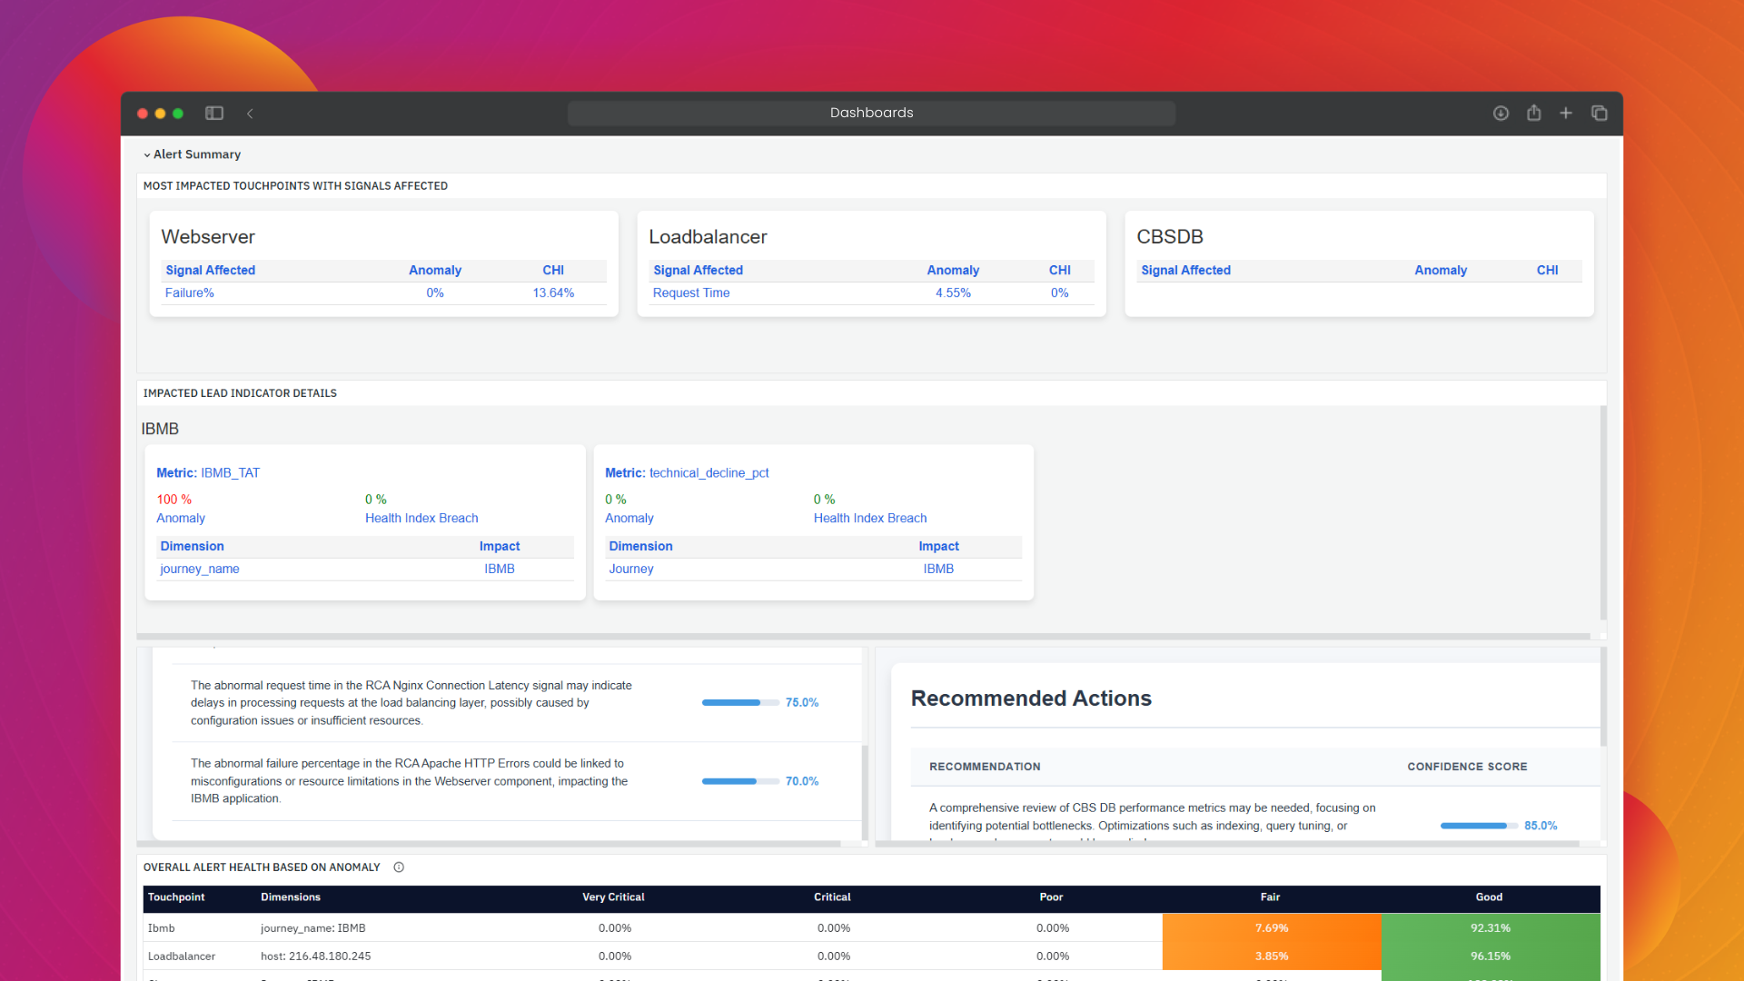The image size is (1744, 981).
Task: Click the Very Critical column header
Action: (x=613, y=897)
